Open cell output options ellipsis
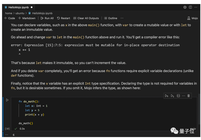 [x=7, y=135]
